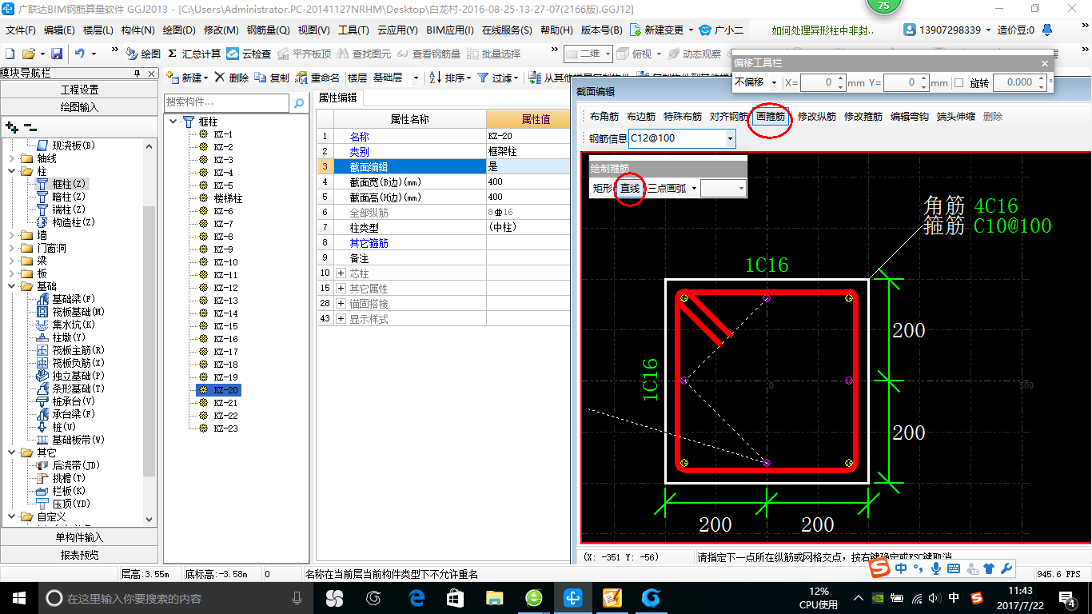Select component KZ-23 in list

219,429
